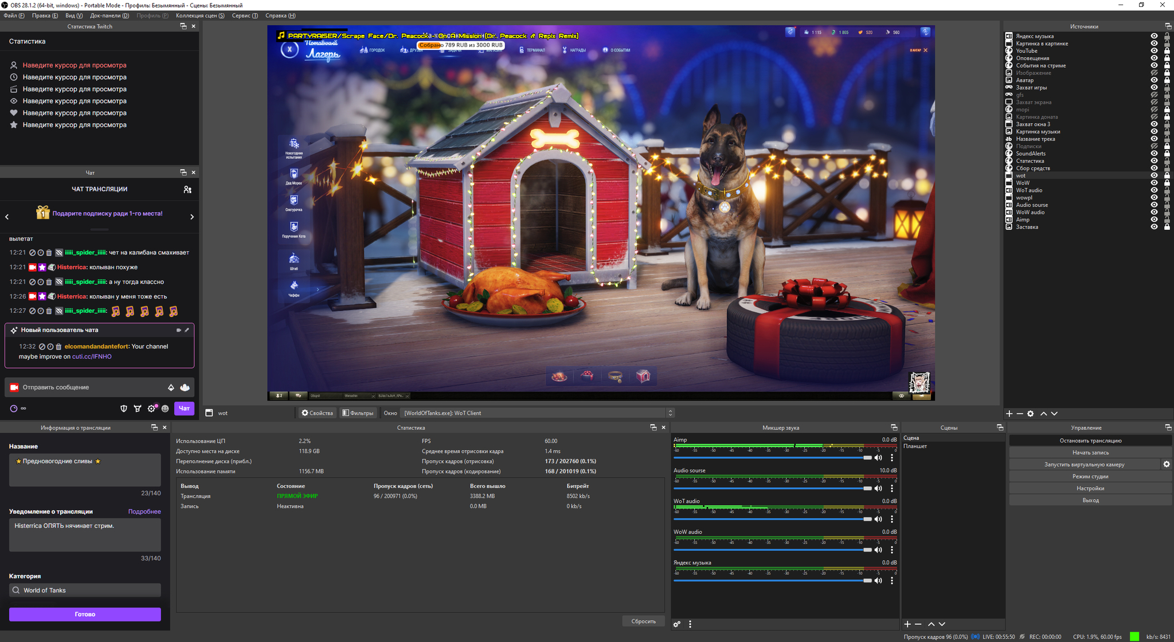Open virtual camera settings gear
This screenshot has width=1174, height=642.
point(1167,464)
